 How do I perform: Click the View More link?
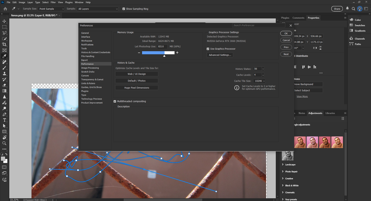302,96
